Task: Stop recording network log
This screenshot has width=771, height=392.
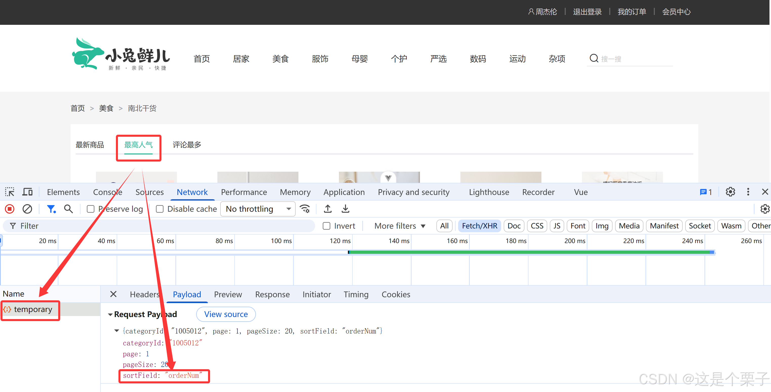Action: (10, 209)
